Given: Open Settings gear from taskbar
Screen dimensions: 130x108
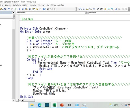Looking at the screenshot, I should pyautogui.click(x=69, y=105).
